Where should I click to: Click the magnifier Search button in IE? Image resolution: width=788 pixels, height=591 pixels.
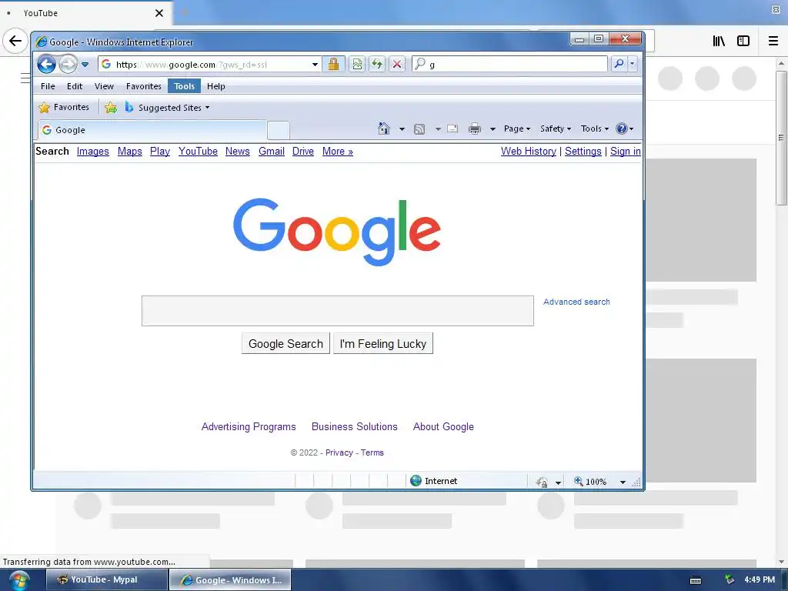619,64
